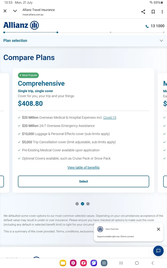Click the Allianz logo
The image size is (167, 268).
pos(21,25)
